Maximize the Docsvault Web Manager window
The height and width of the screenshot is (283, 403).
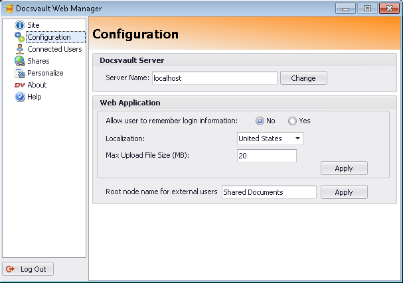point(368,9)
